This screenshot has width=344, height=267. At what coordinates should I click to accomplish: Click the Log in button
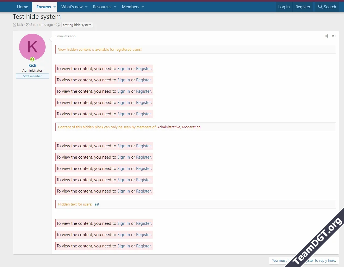(284, 7)
